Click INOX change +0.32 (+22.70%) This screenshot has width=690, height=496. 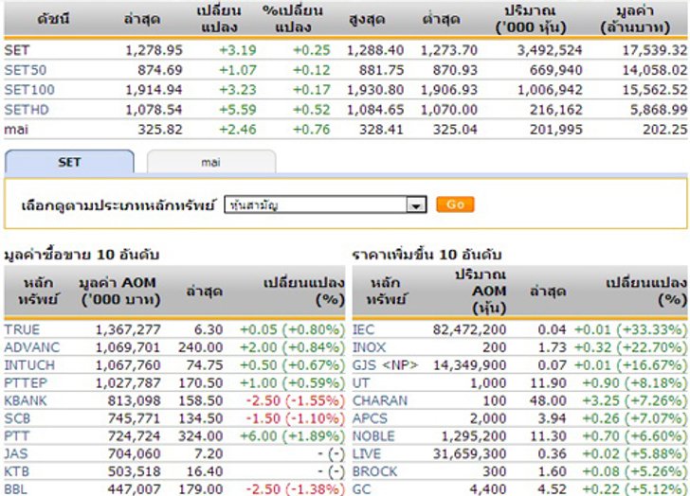pos(630,347)
